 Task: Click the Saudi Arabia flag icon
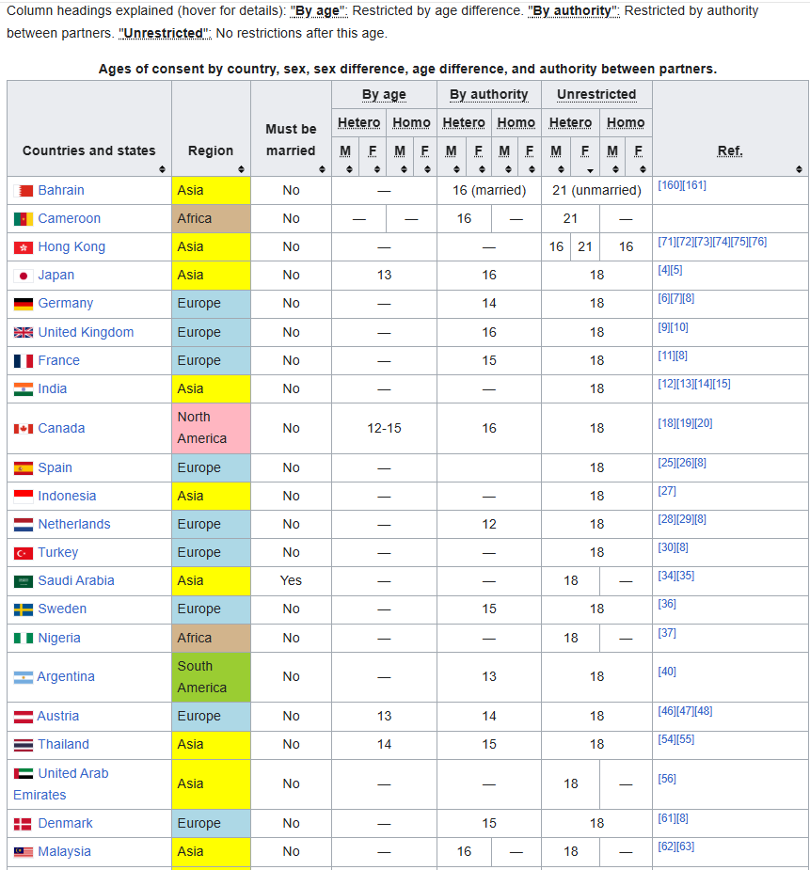[24, 581]
